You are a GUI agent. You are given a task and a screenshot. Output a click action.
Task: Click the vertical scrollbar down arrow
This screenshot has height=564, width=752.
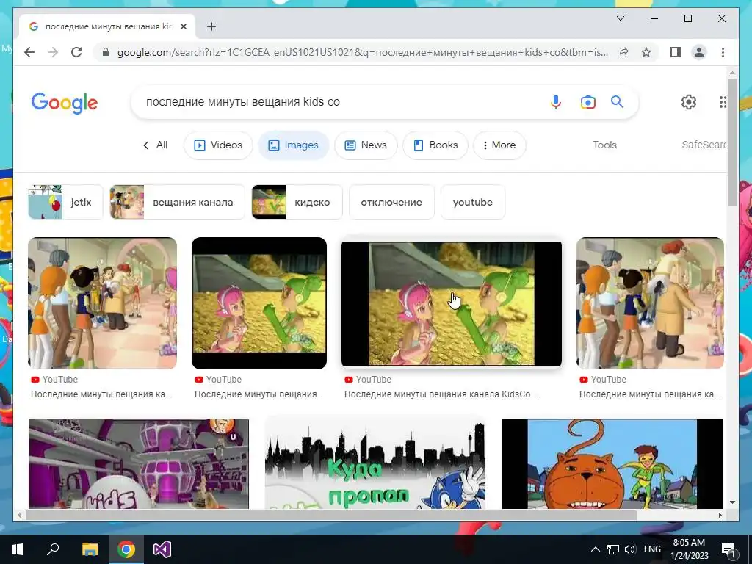click(x=732, y=502)
